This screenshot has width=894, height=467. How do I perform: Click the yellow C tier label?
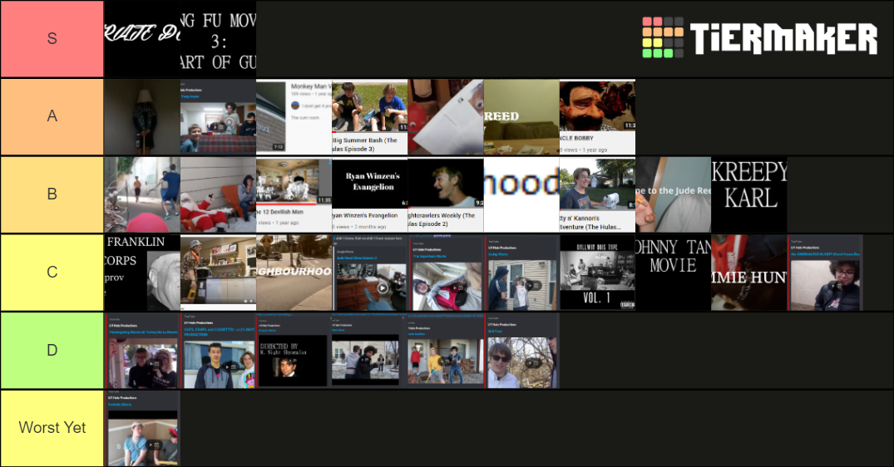click(x=52, y=273)
